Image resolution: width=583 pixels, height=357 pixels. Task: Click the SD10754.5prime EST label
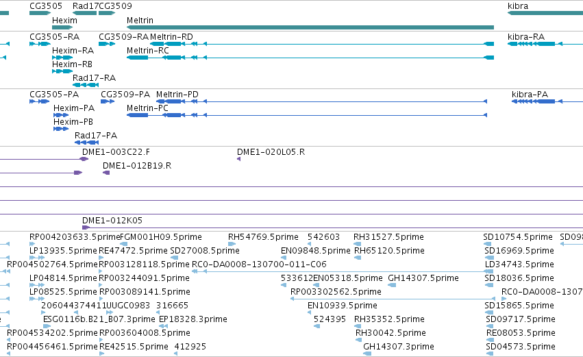tap(518, 237)
